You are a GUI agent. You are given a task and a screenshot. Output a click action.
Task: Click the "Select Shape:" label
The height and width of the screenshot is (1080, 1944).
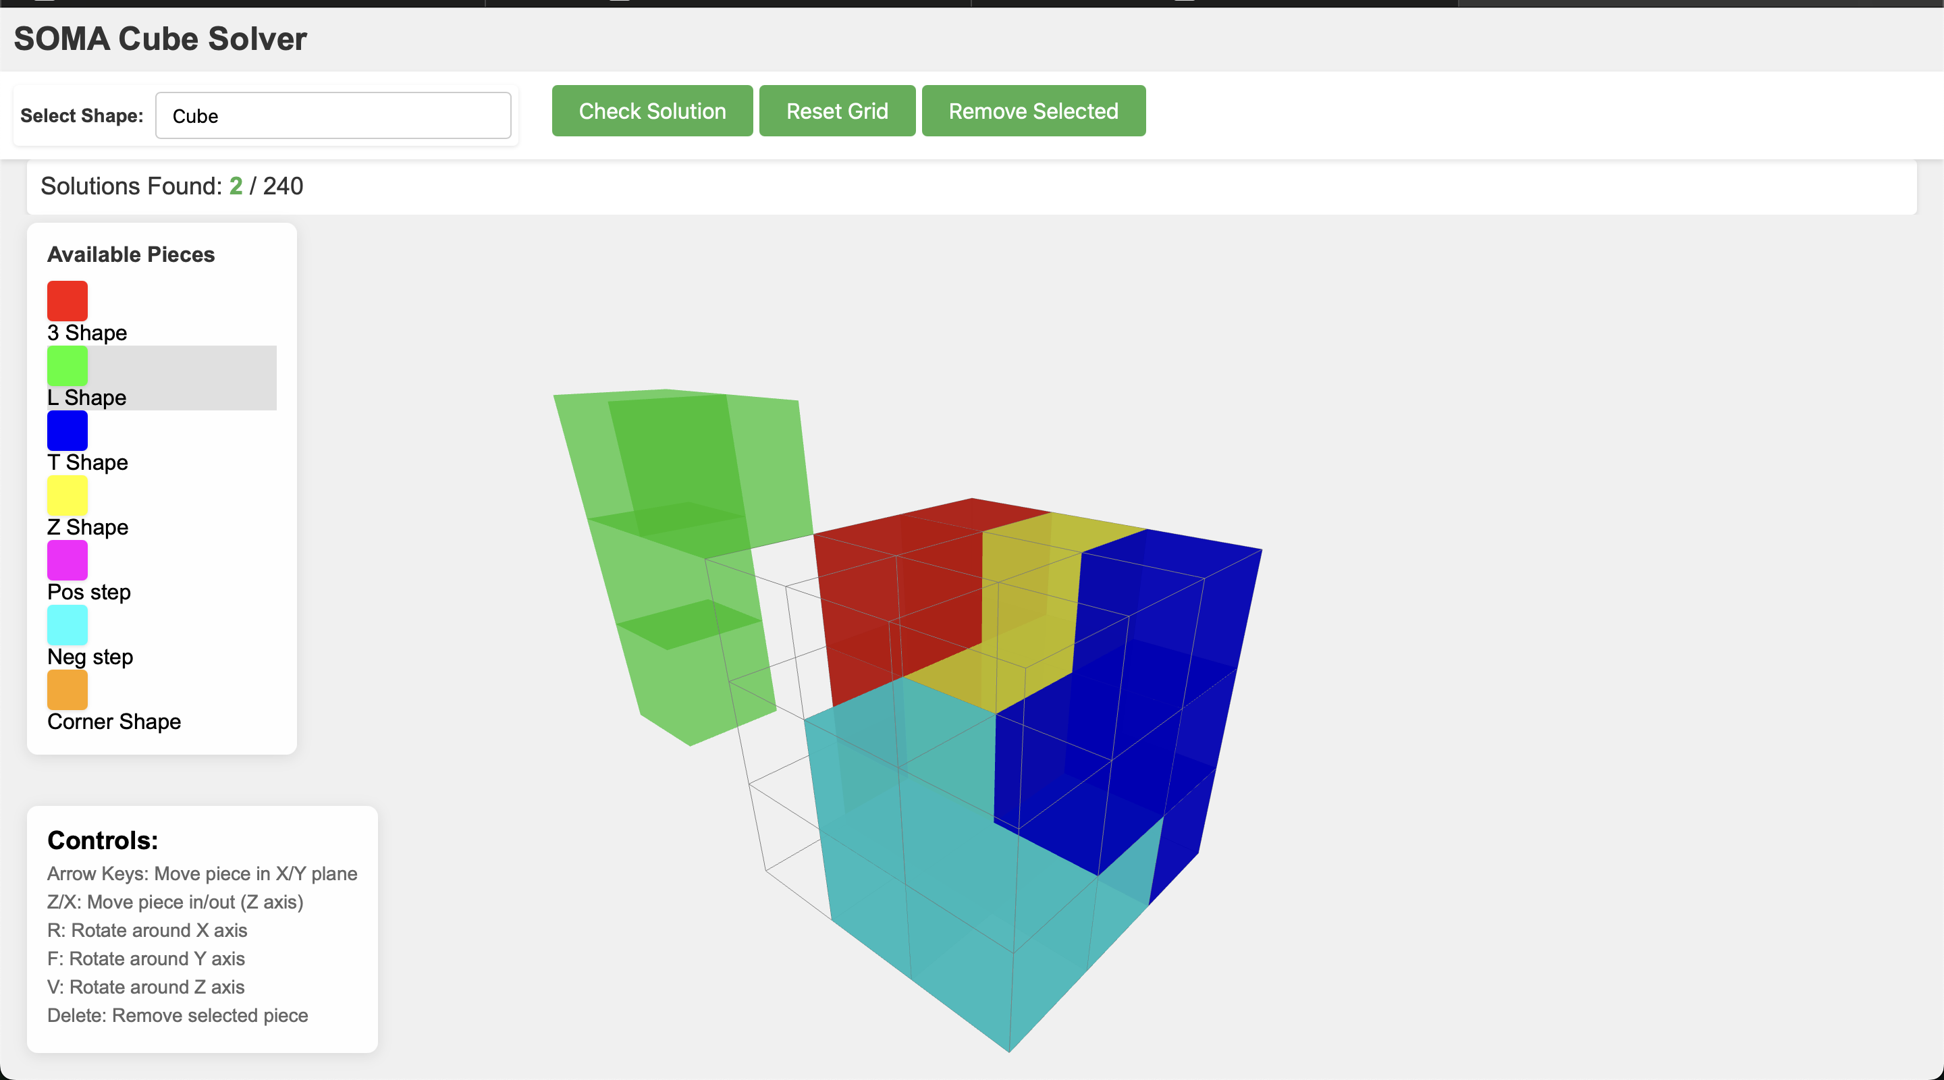(82, 116)
